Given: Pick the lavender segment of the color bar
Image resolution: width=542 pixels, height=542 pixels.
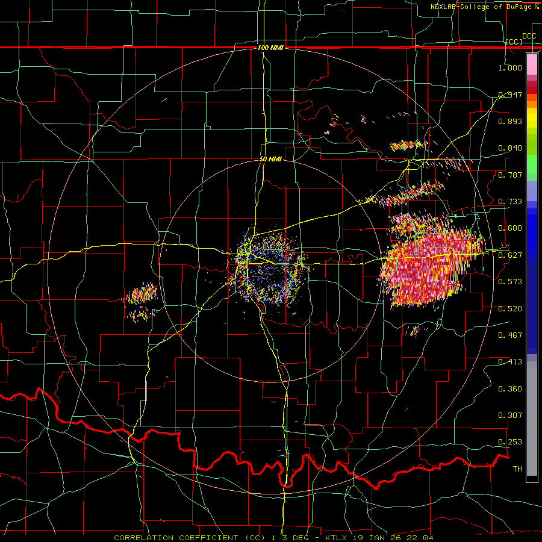Looking at the screenshot, I should pyautogui.click(x=532, y=191).
